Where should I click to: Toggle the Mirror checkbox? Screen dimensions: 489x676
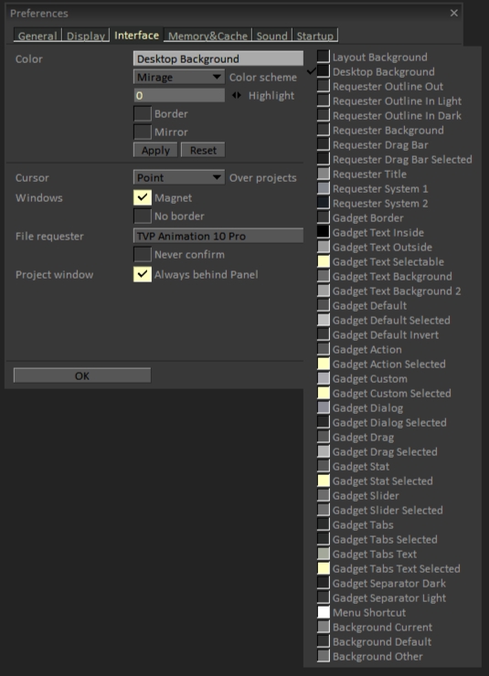[143, 132]
